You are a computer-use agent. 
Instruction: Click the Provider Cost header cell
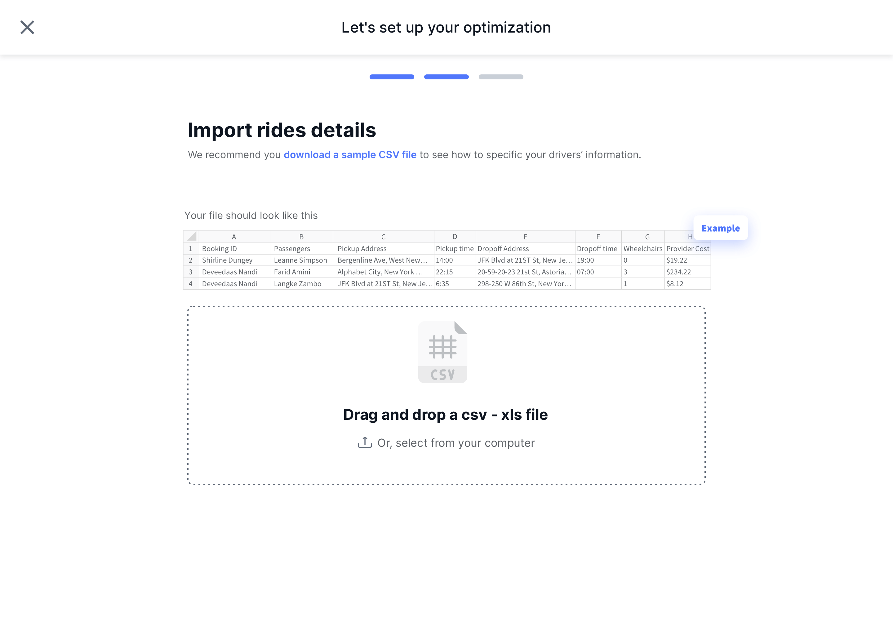click(687, 249)
